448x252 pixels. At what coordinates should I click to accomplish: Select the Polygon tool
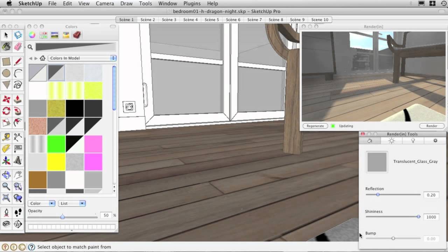point(6,85)
